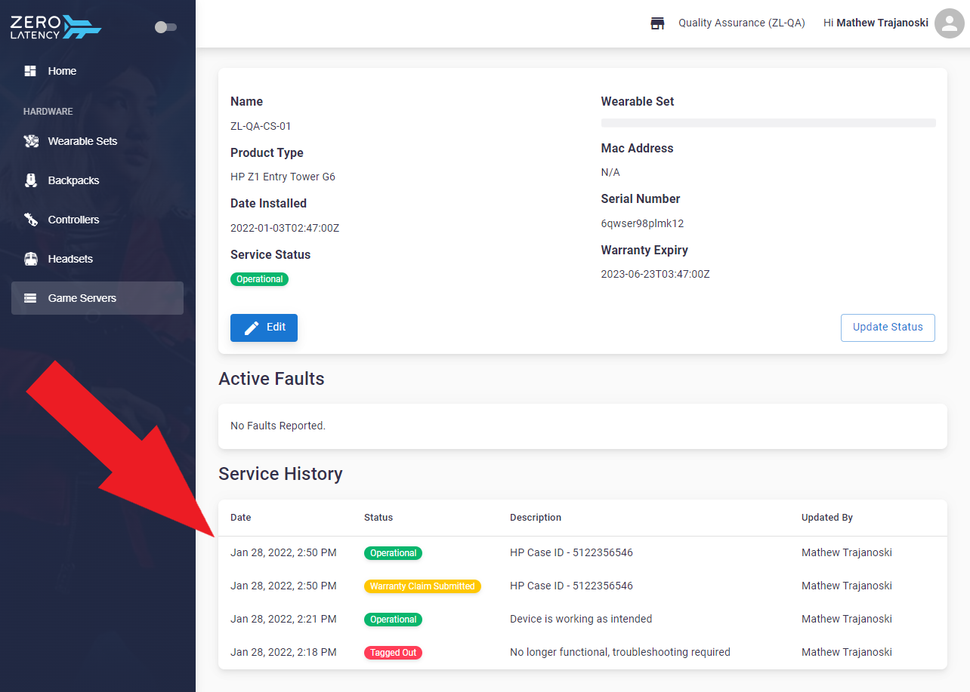Click HP Case ID in Warranty Claim row
The image size is (970, 692).
[x=571, y=586]
